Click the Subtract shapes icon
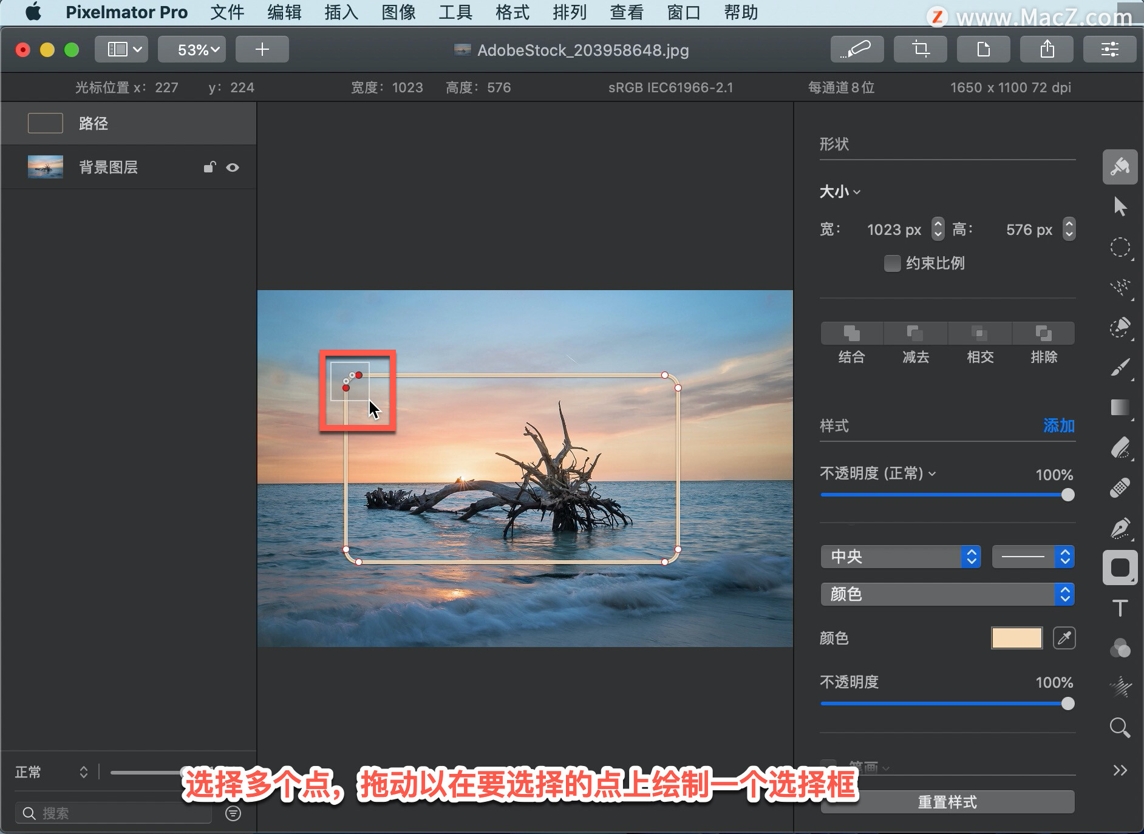Viewport: 1144px width, 834px height. [x=915, y=333]
